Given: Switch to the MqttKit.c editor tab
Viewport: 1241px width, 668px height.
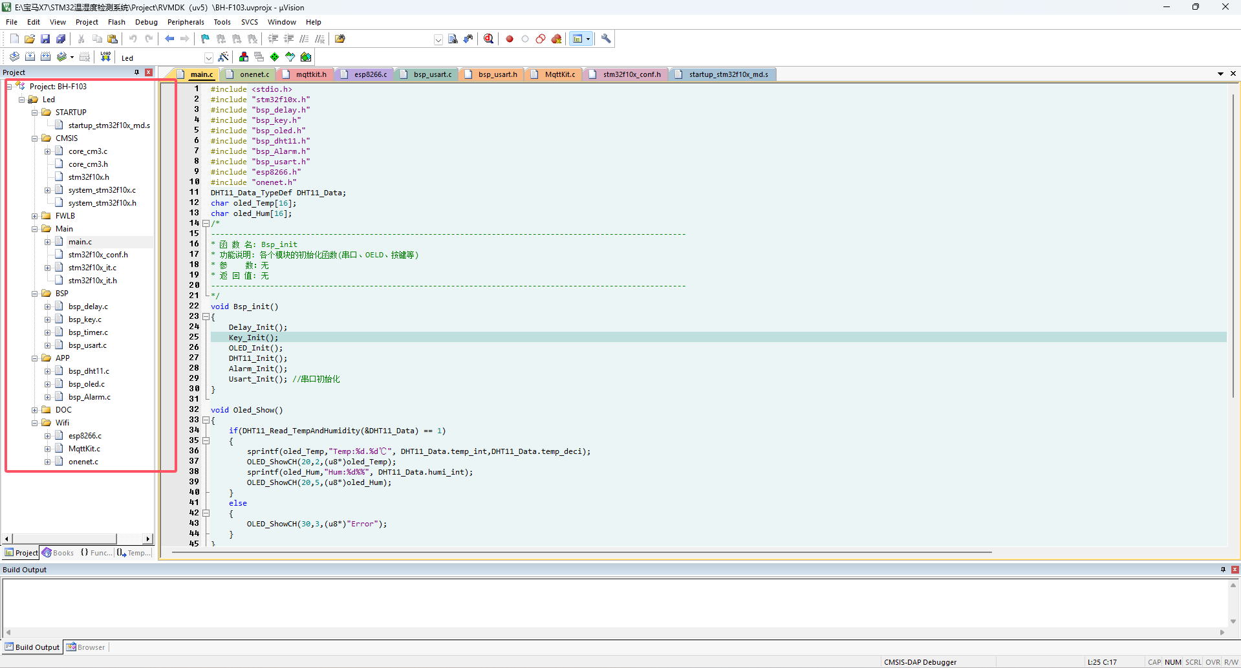Looking at the screenshot, I should point(559,74).
